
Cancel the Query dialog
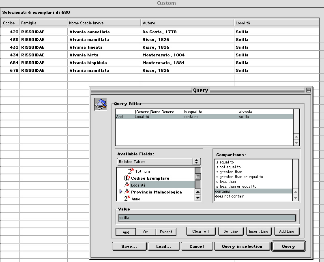(x=197, y=246)
